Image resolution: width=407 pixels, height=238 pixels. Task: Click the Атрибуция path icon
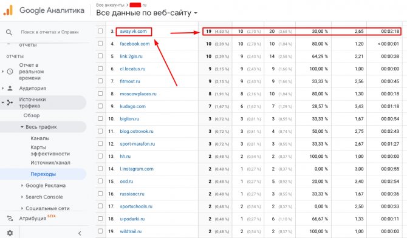10,219
